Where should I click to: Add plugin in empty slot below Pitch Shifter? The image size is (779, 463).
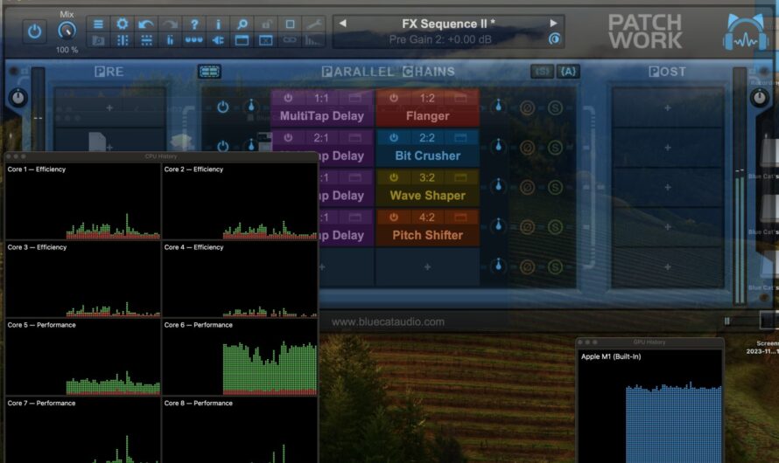pos(427,267)
